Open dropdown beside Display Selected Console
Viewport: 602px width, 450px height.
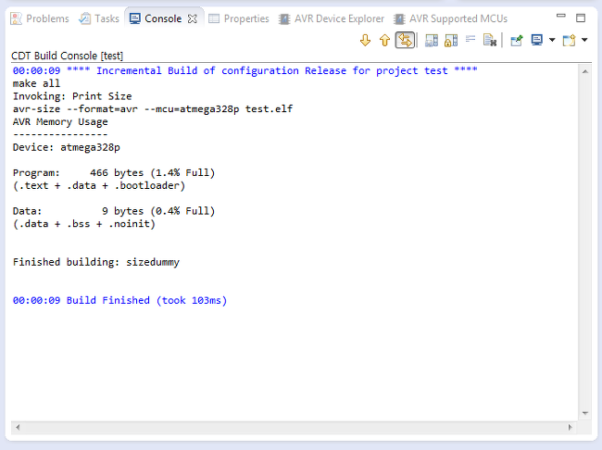552,40
